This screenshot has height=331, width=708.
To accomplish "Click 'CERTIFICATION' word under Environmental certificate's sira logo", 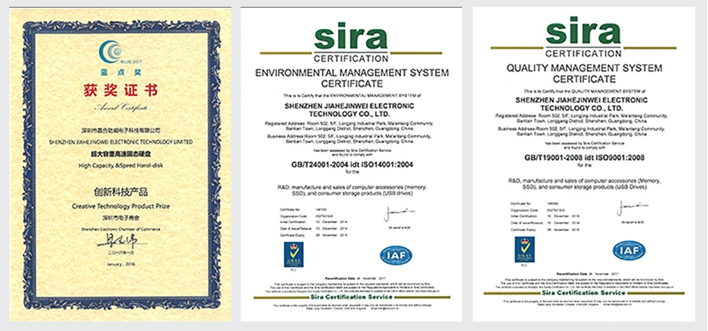I will pos(351,59).
